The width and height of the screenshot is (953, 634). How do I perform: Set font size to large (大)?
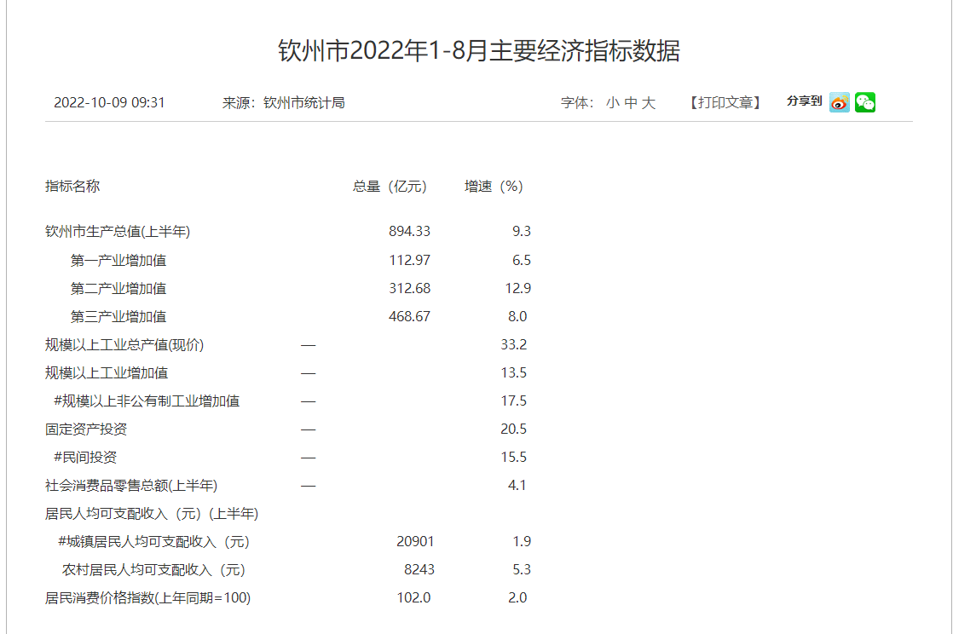click(649, 103)
